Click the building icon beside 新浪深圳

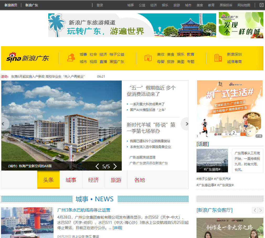point(218,58)
